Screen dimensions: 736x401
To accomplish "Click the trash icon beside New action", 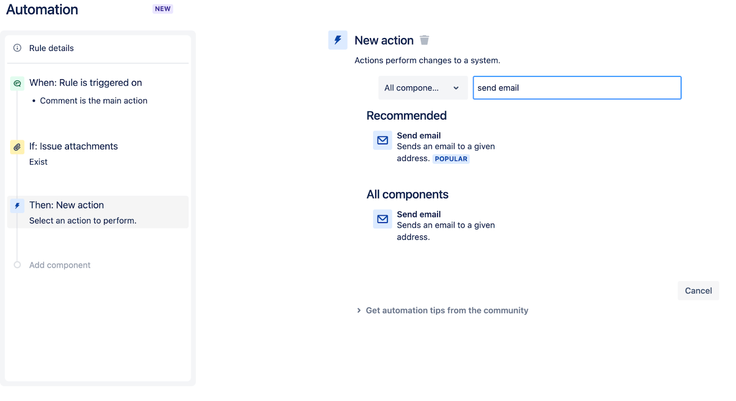I will click(x=424, y=40).
